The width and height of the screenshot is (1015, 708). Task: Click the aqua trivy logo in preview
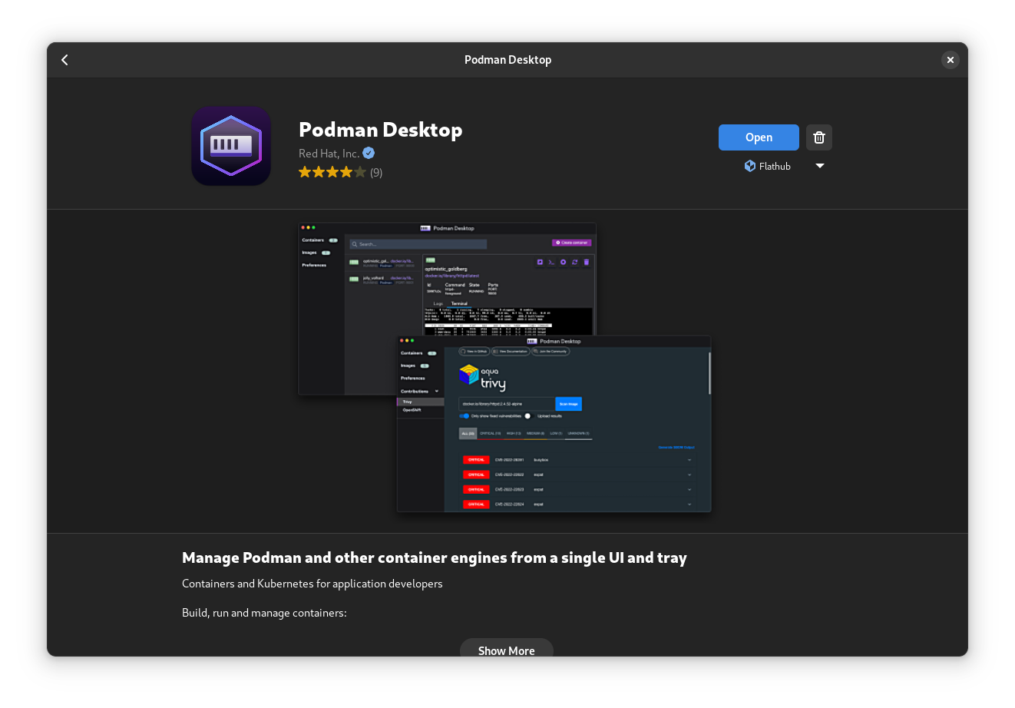(482, 377)
